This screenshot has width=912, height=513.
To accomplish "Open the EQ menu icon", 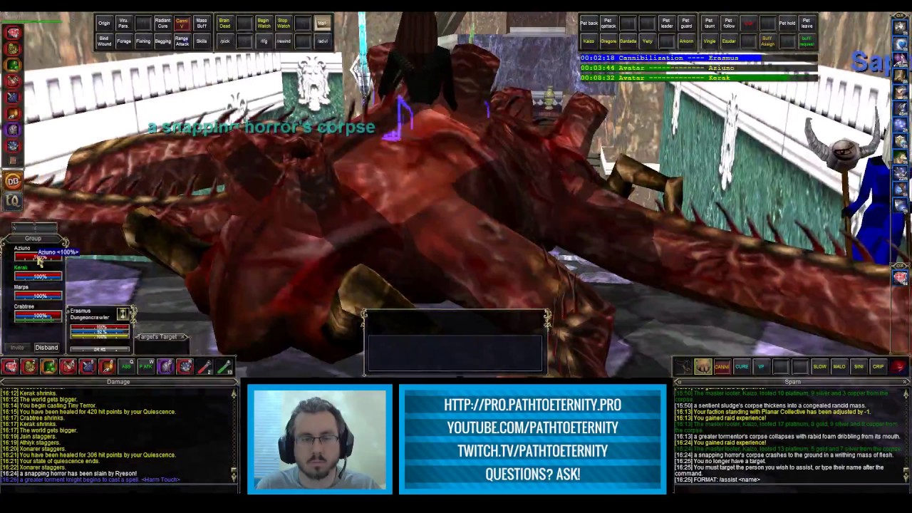I will [13, 200].
